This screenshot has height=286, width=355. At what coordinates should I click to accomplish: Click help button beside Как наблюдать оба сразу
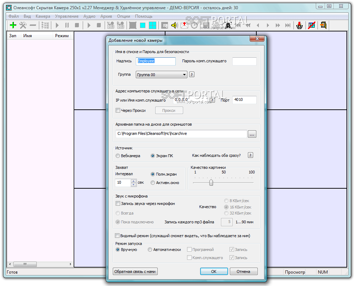pyautogui.click(x=250, y=155)
